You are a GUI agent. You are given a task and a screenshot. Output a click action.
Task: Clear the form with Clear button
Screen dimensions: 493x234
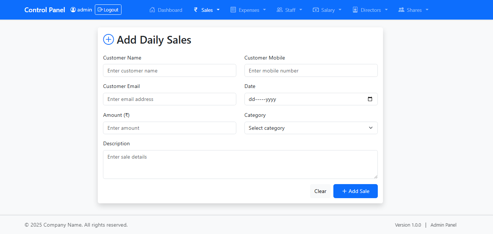tap(320, 191)
